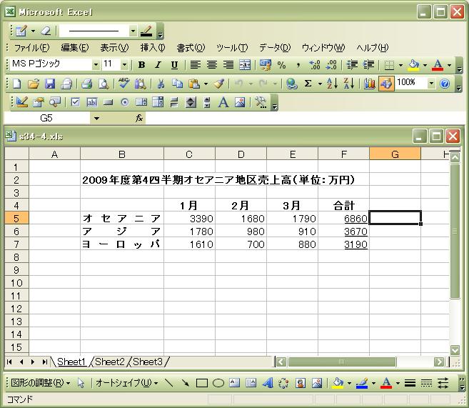Save the workbook with floppy icon
Viewport: 469px width, 408px height.
click(50, 84)
